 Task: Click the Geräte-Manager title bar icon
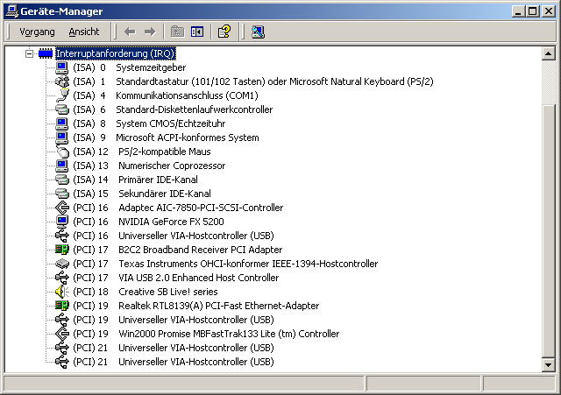coord(12,11)
